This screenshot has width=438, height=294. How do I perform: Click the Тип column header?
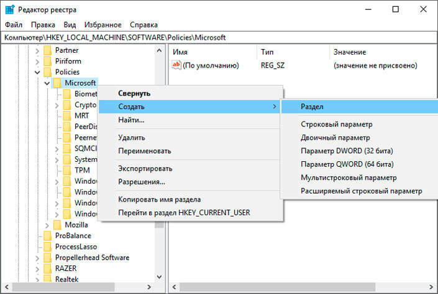coord(293,52)
